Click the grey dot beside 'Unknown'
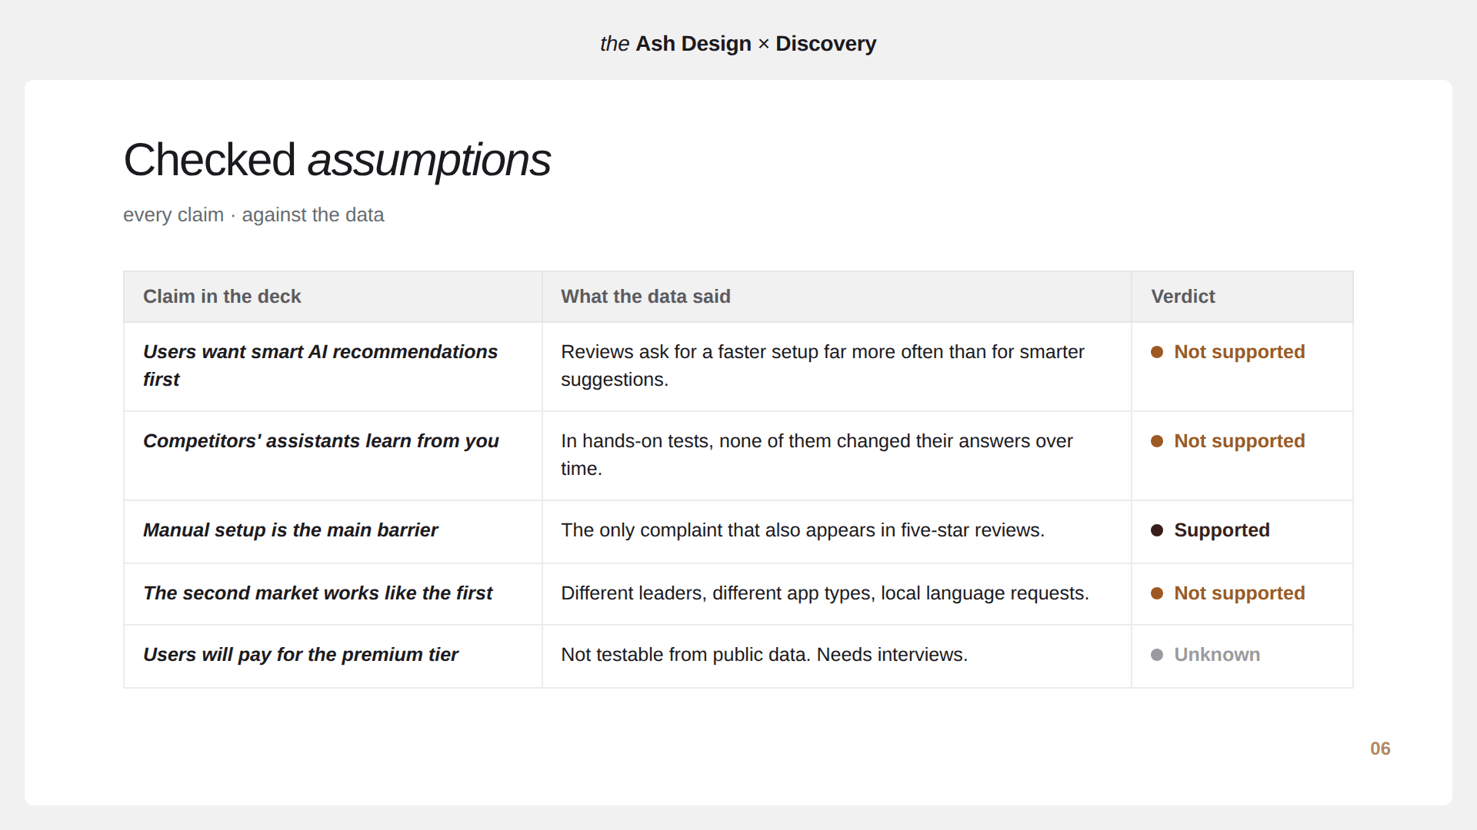 1157,655
